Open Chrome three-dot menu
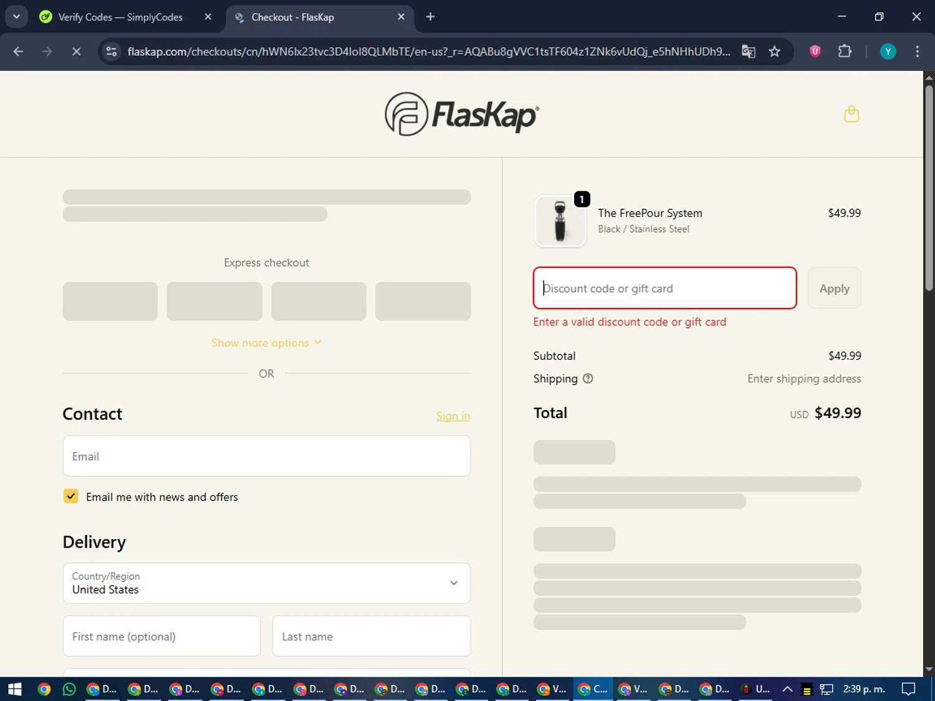935x701 pixels. click(917, 52)
